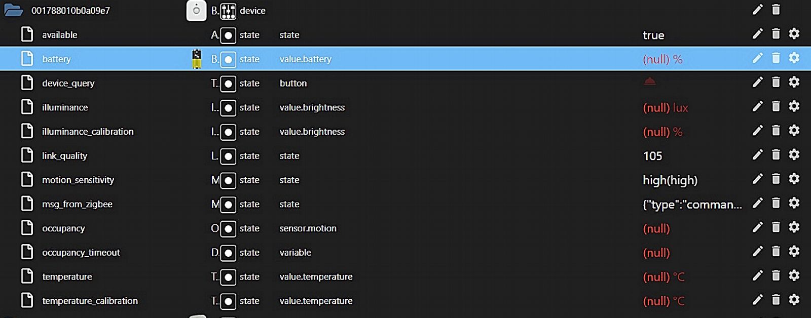Click the motion_sensitivity high(high) value
Image resolution: width=811 pixels, height=318 pixels.
click(670, 180)
